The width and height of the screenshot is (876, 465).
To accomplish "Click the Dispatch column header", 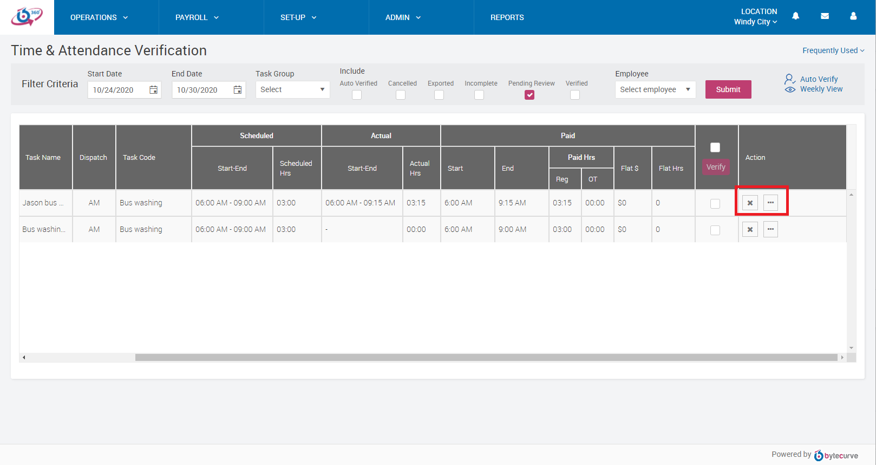I will pyautogui.click(x=94, y=157).
